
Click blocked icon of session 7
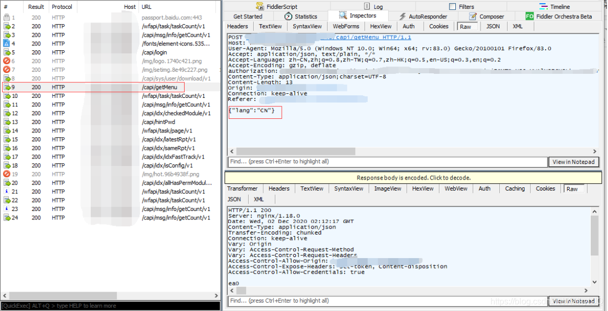7,70
